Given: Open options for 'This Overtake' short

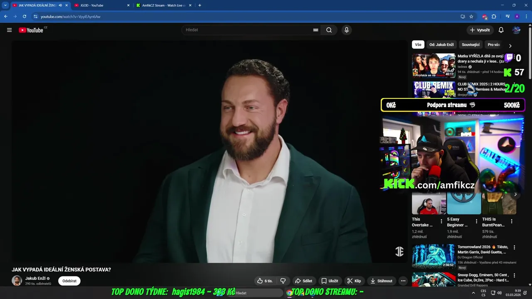Looking at the screenshot, I should 441,221.
